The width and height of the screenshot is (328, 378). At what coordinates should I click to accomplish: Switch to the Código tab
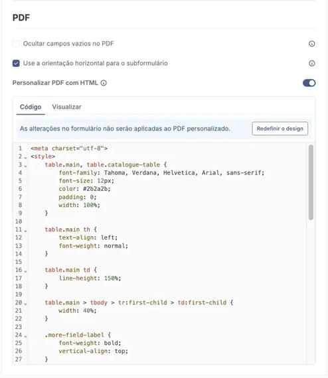click(31, 107)
